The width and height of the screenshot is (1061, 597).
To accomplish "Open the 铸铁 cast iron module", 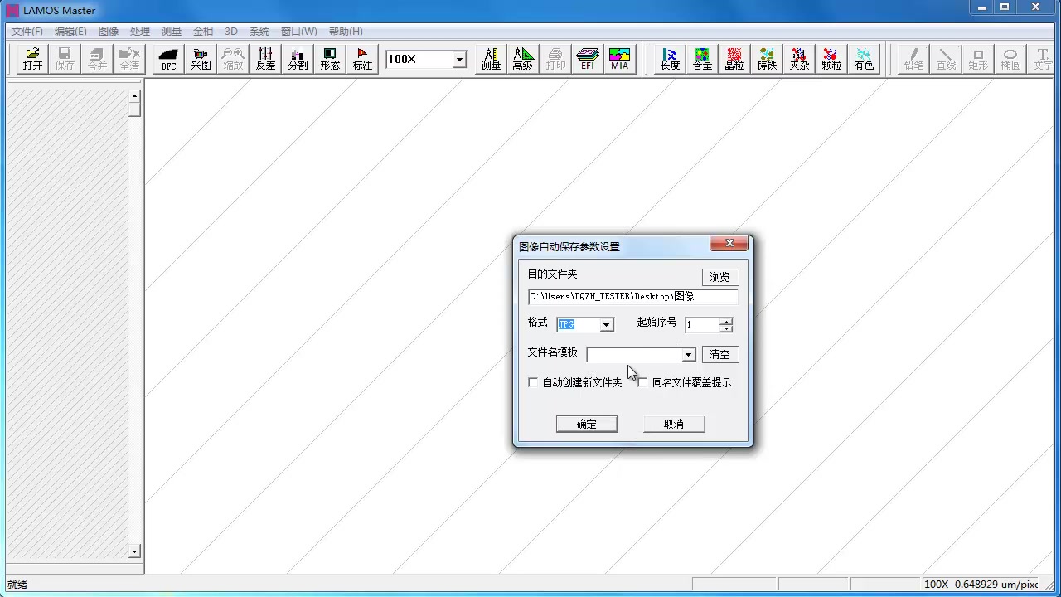I will point(767,59).
